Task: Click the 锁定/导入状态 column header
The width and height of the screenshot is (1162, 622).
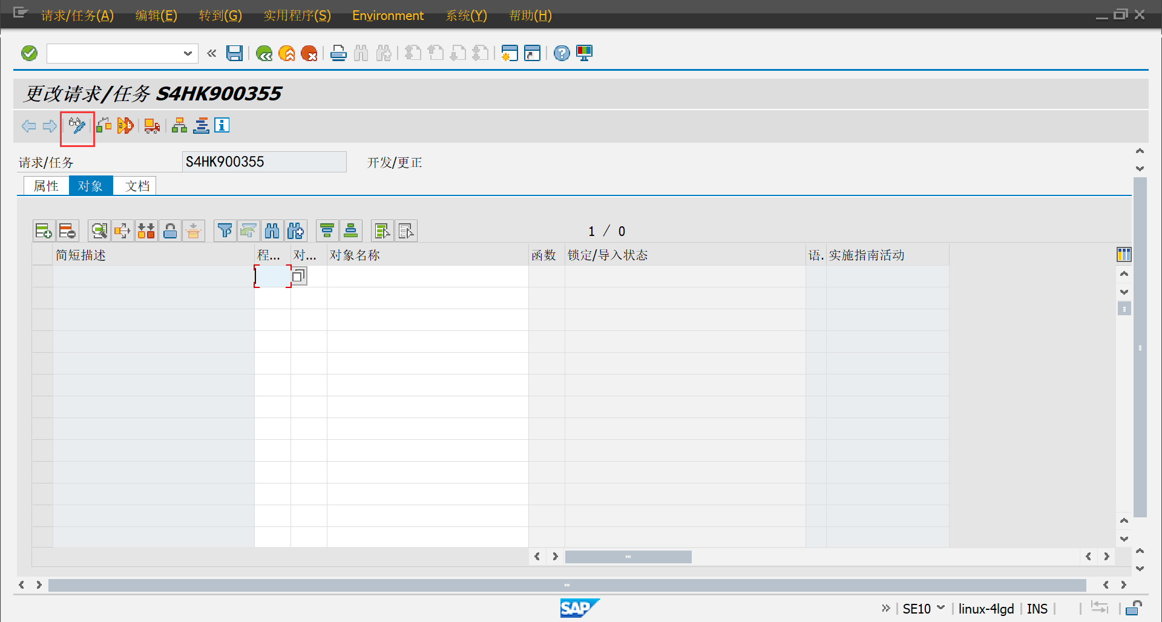Action: click(x=685, y=255)
